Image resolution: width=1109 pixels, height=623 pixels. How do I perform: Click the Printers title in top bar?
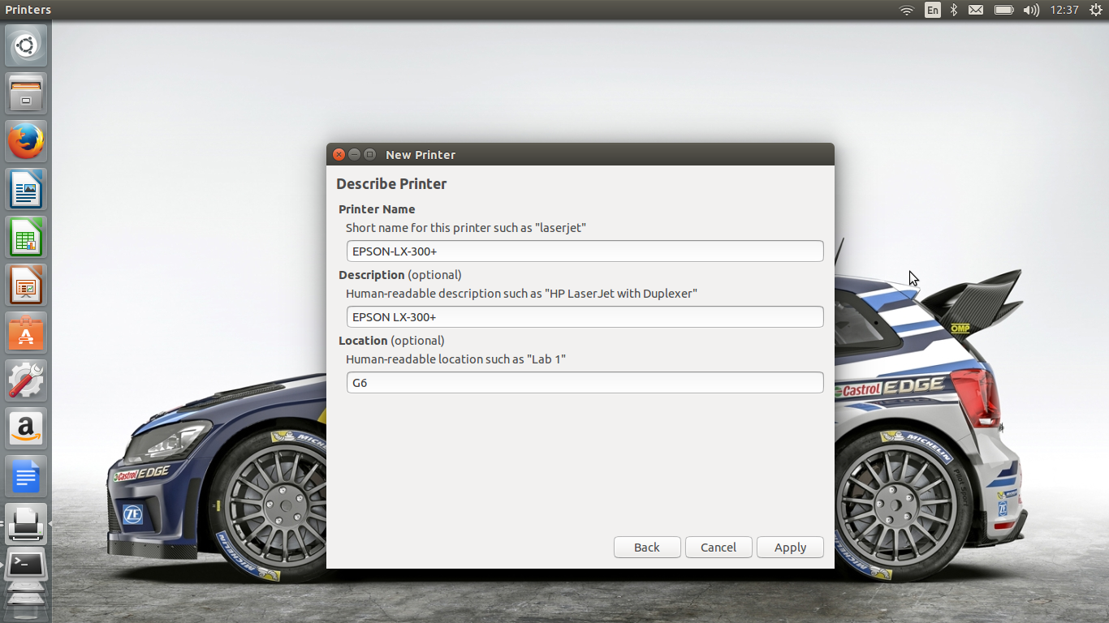click(x=28, y=10)
